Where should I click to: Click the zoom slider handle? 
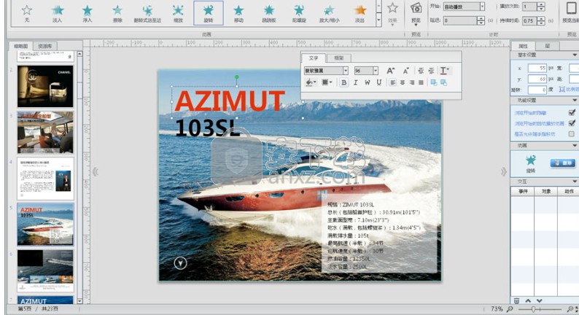click(533, 309)
